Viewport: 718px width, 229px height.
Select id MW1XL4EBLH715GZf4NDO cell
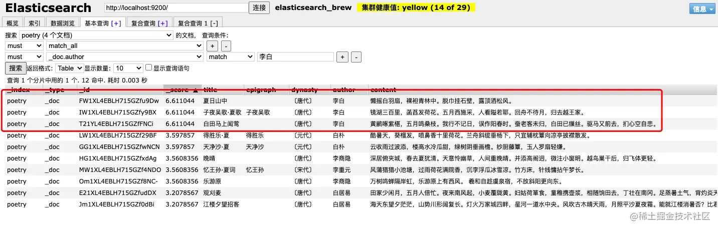pyautogui.click(x=120, y=170)
